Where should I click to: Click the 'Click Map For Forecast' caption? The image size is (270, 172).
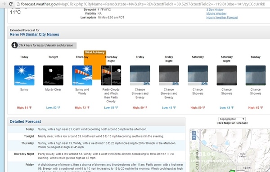(232, 123)
